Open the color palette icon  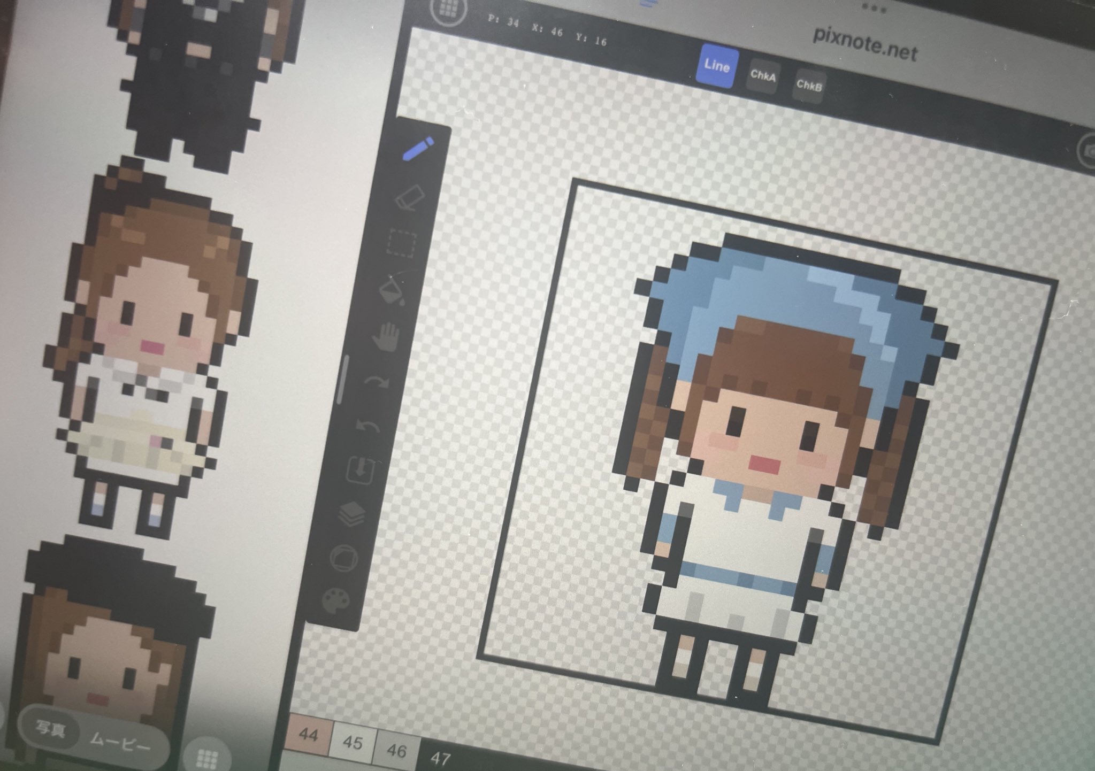336,600
